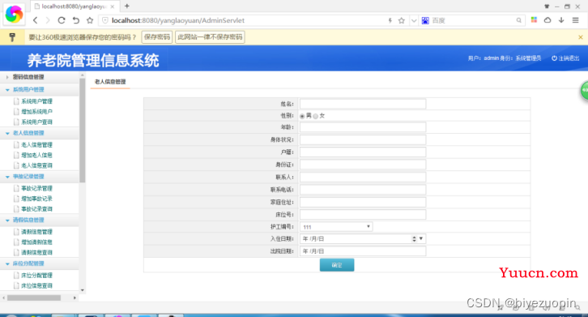Open 入住日期 calendar dropdown arrow
The height and width of the screenshot is (317, 588).
[x=421, y=238]
